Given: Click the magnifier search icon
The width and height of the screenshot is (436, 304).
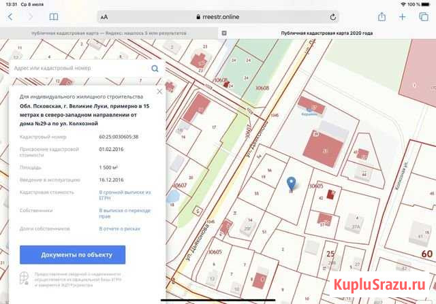Looking at the screenshot, I should click(x=155, y=68).
